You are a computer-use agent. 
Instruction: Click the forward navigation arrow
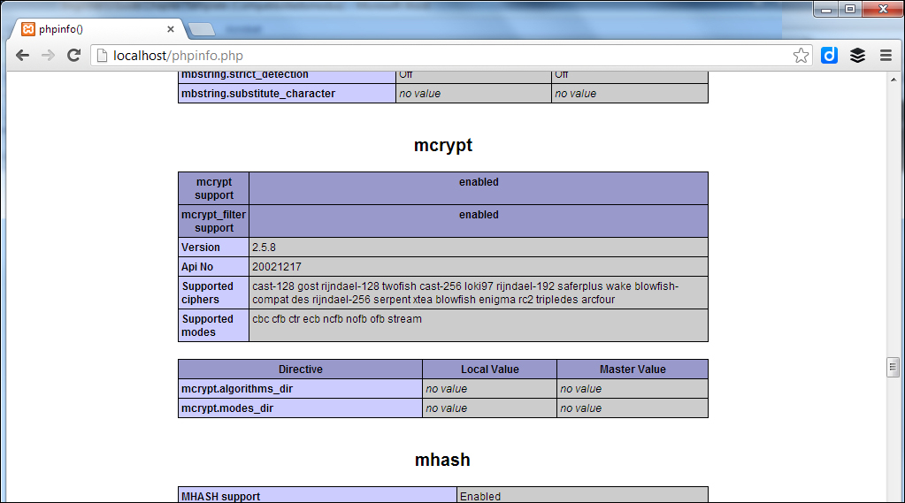point(48,56)
